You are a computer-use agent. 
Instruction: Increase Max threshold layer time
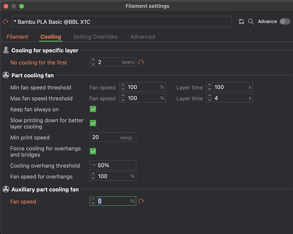209,96
